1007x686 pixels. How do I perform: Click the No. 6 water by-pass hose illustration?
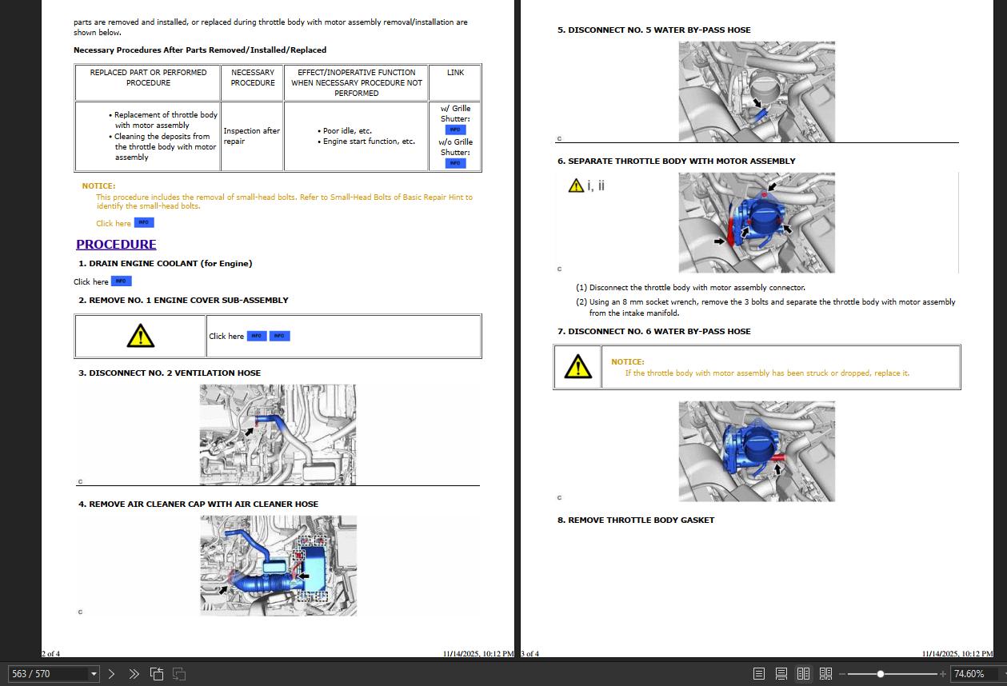click(x=757, y=451)
